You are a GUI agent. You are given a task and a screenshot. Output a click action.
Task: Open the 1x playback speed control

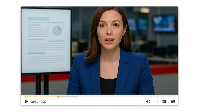[x=156, y=102]
